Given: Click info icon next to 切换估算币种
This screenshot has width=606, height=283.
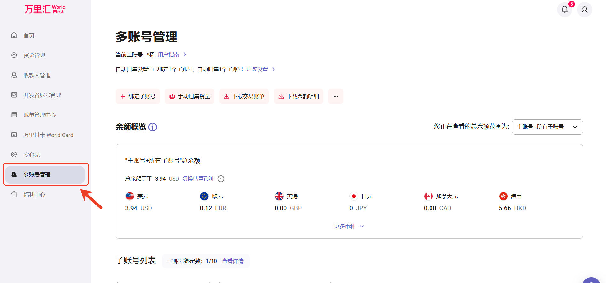Looking at the screenshot, I should [x=221, y=179].
